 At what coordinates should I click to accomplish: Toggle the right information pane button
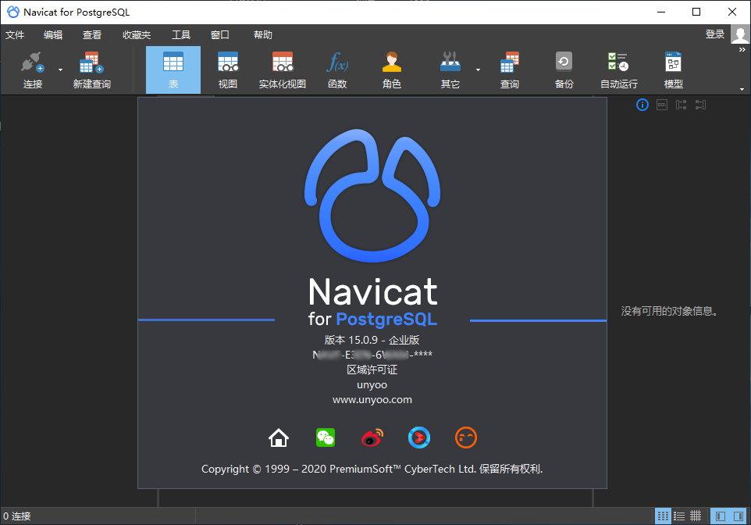[739, 516]
